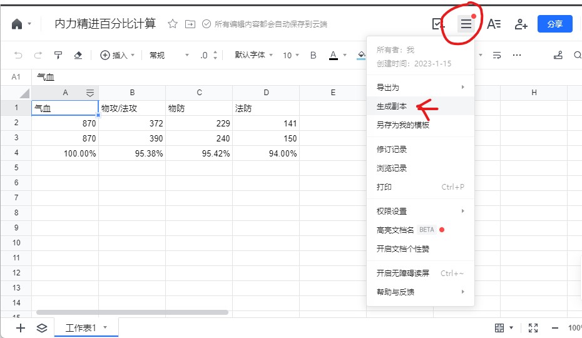Image resolution: width=582 pixels, height=338 pixels.
Task: Select the format painter tool
Action: tap(58, 55)
